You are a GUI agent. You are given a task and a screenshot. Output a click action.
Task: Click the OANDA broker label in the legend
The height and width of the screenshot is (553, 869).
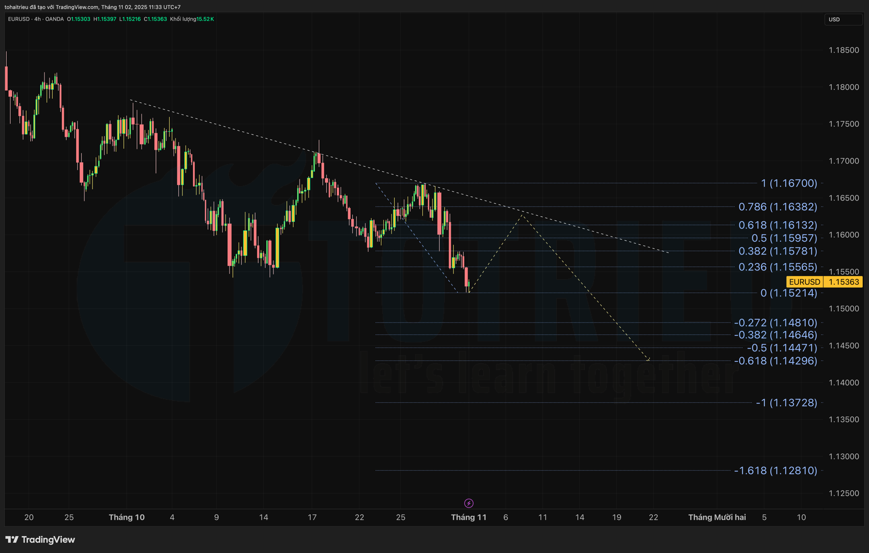point(54,19)
